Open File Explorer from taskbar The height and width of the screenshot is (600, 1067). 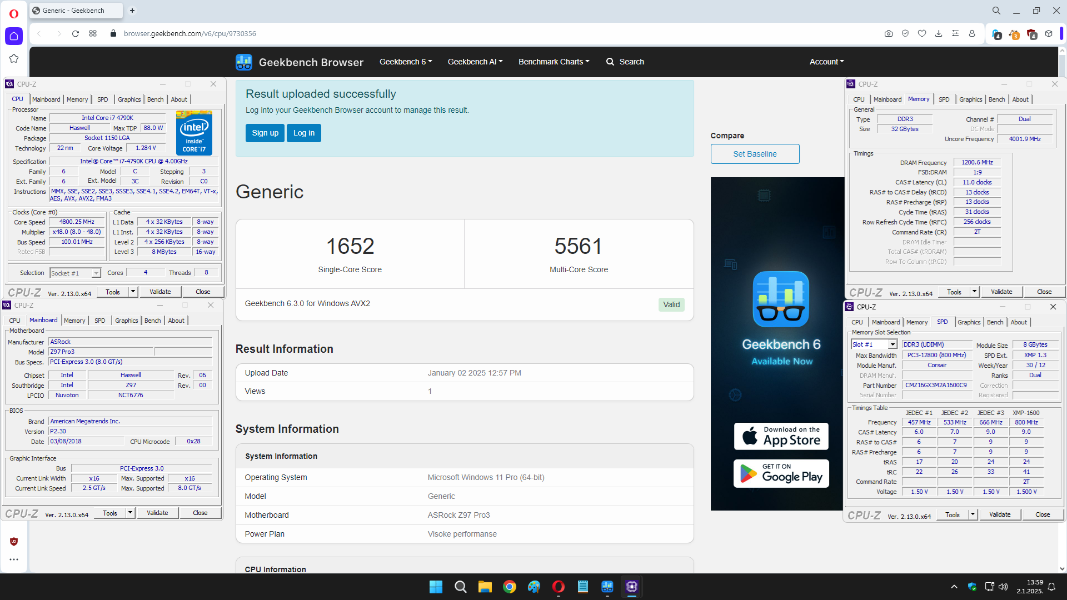pyautogui.click(x=485, y=587)
